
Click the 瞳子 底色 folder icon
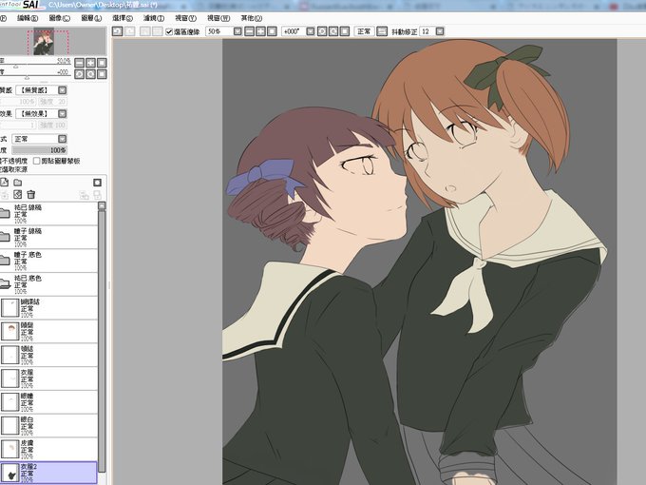5,261
